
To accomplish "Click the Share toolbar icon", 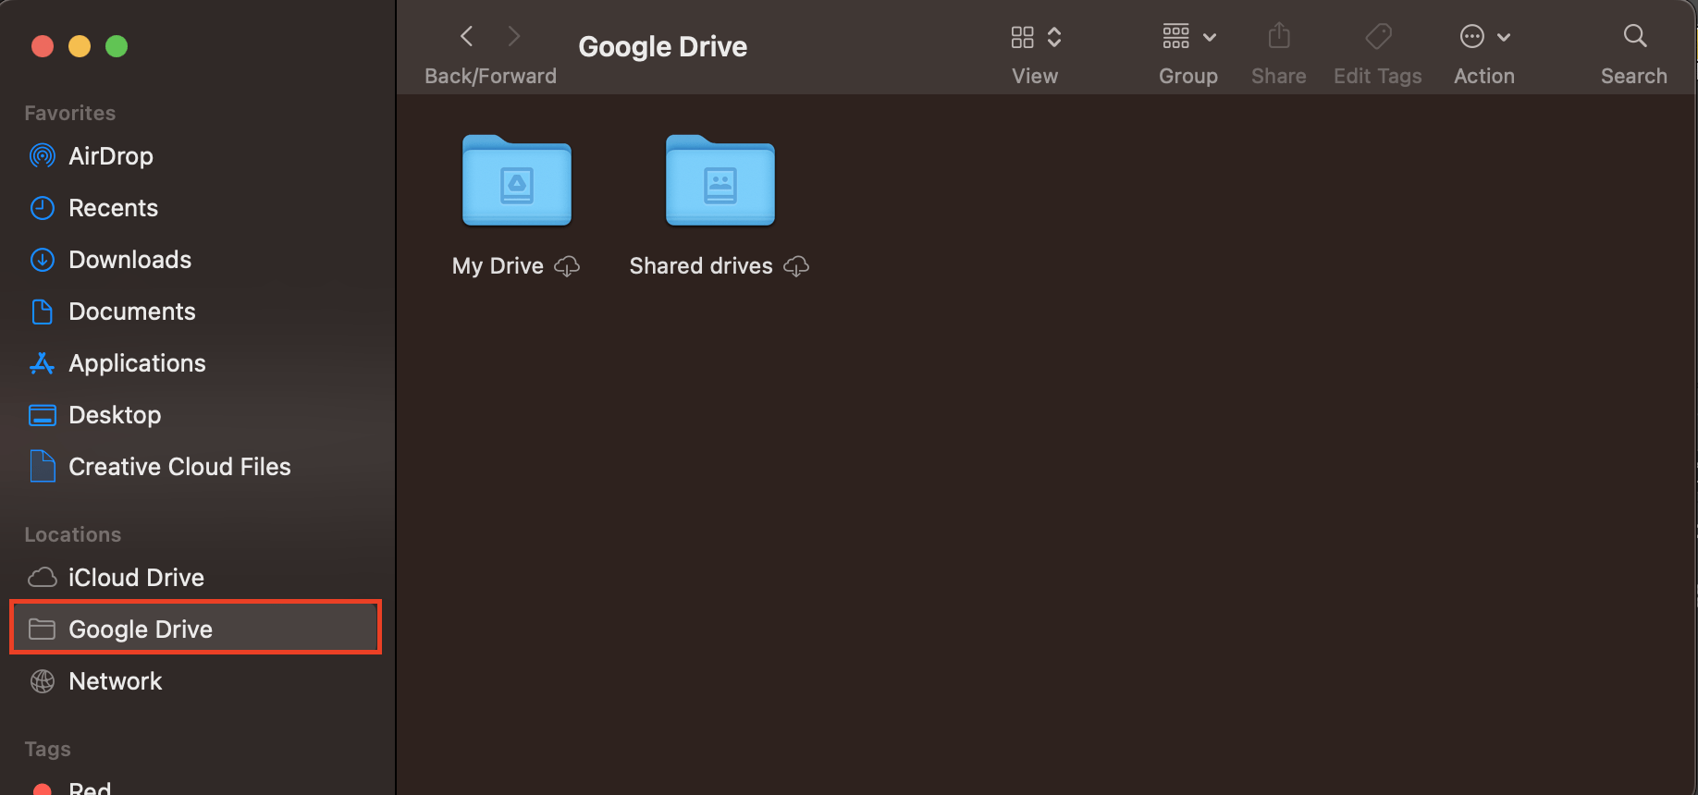I will click(x=1279, y=37).
